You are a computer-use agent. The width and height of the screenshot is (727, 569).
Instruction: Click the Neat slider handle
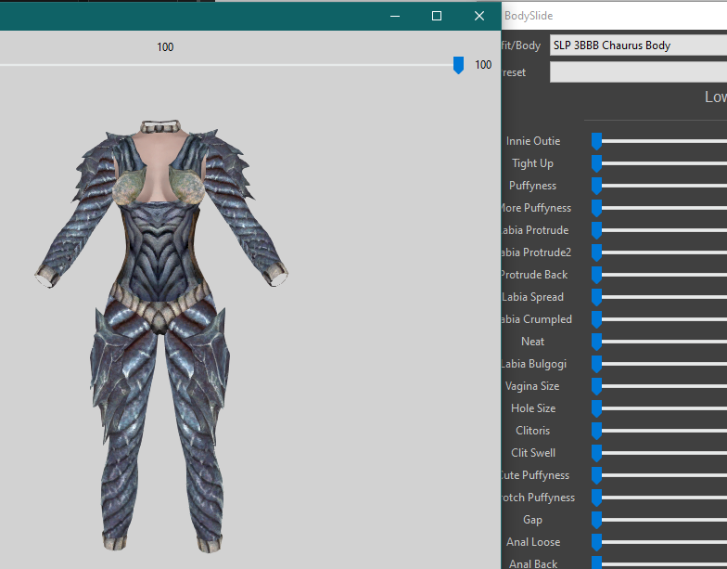(597, 342)
